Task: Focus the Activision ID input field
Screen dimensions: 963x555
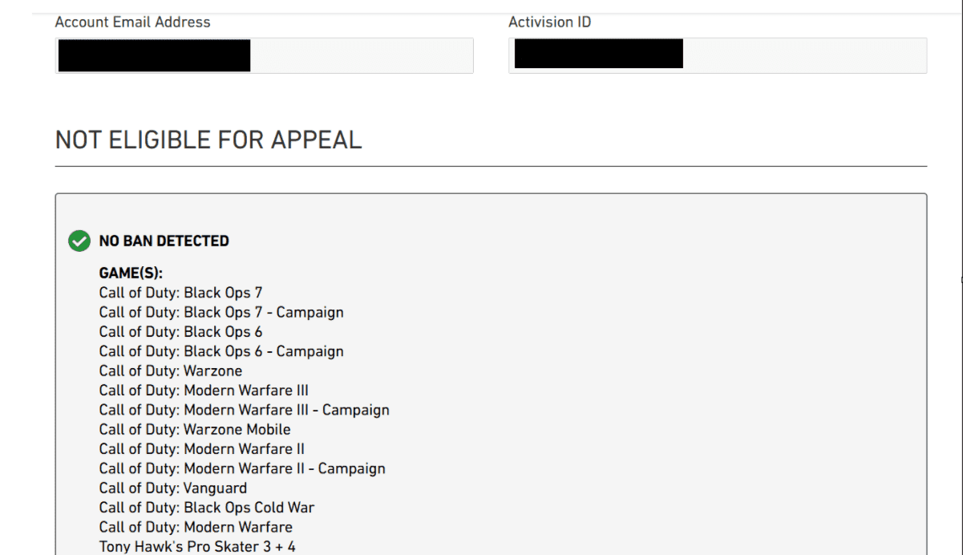Action: [717, 55]
